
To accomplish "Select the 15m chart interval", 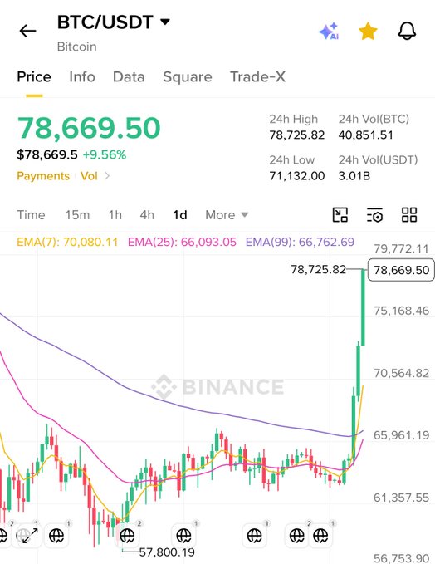I will (77, 215).
